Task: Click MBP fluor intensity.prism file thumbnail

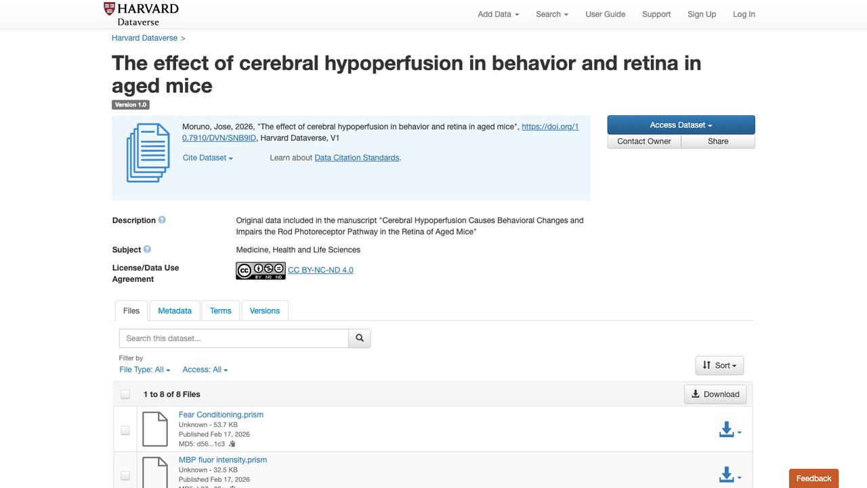Action: click(x=154, y=472)
